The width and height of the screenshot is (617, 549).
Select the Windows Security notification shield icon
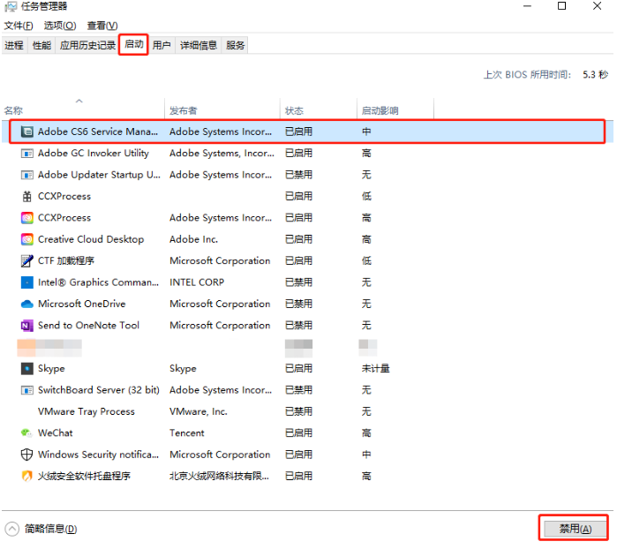point(26,455)
